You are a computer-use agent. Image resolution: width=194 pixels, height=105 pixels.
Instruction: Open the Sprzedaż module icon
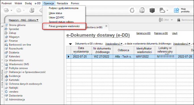click(x=6, y=29)
